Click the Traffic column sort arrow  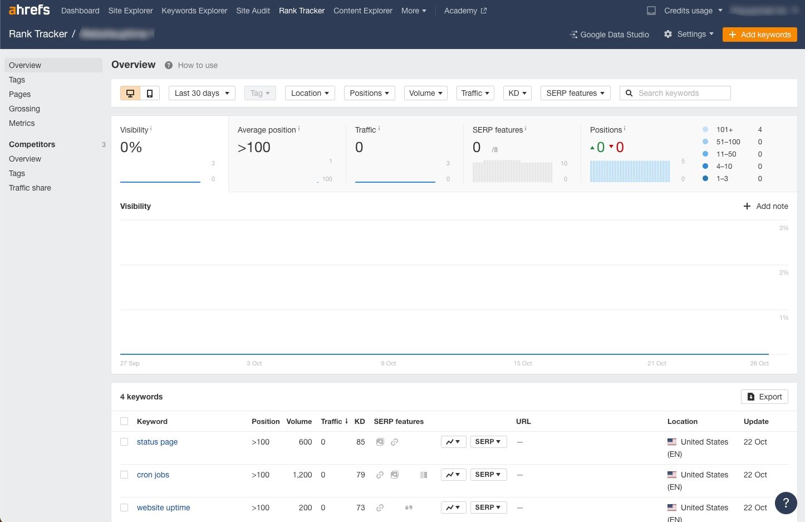pyautogui.click(x=346, y=421)
